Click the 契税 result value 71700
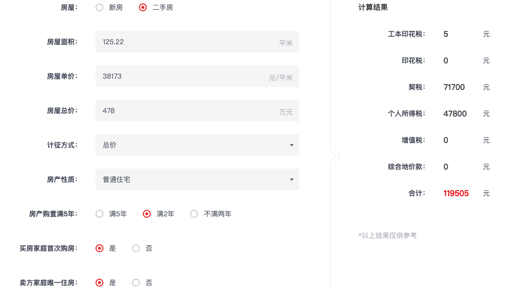 tap(454, 87)
